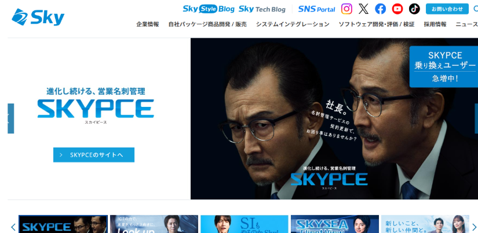Visit the Facebook icon link
This screenshot has width=478, height=233.
coord(380,9)
